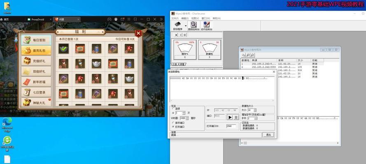Close the 福利 welfare panel with red X
Screen dimensions: 366x164
(139, 33)
